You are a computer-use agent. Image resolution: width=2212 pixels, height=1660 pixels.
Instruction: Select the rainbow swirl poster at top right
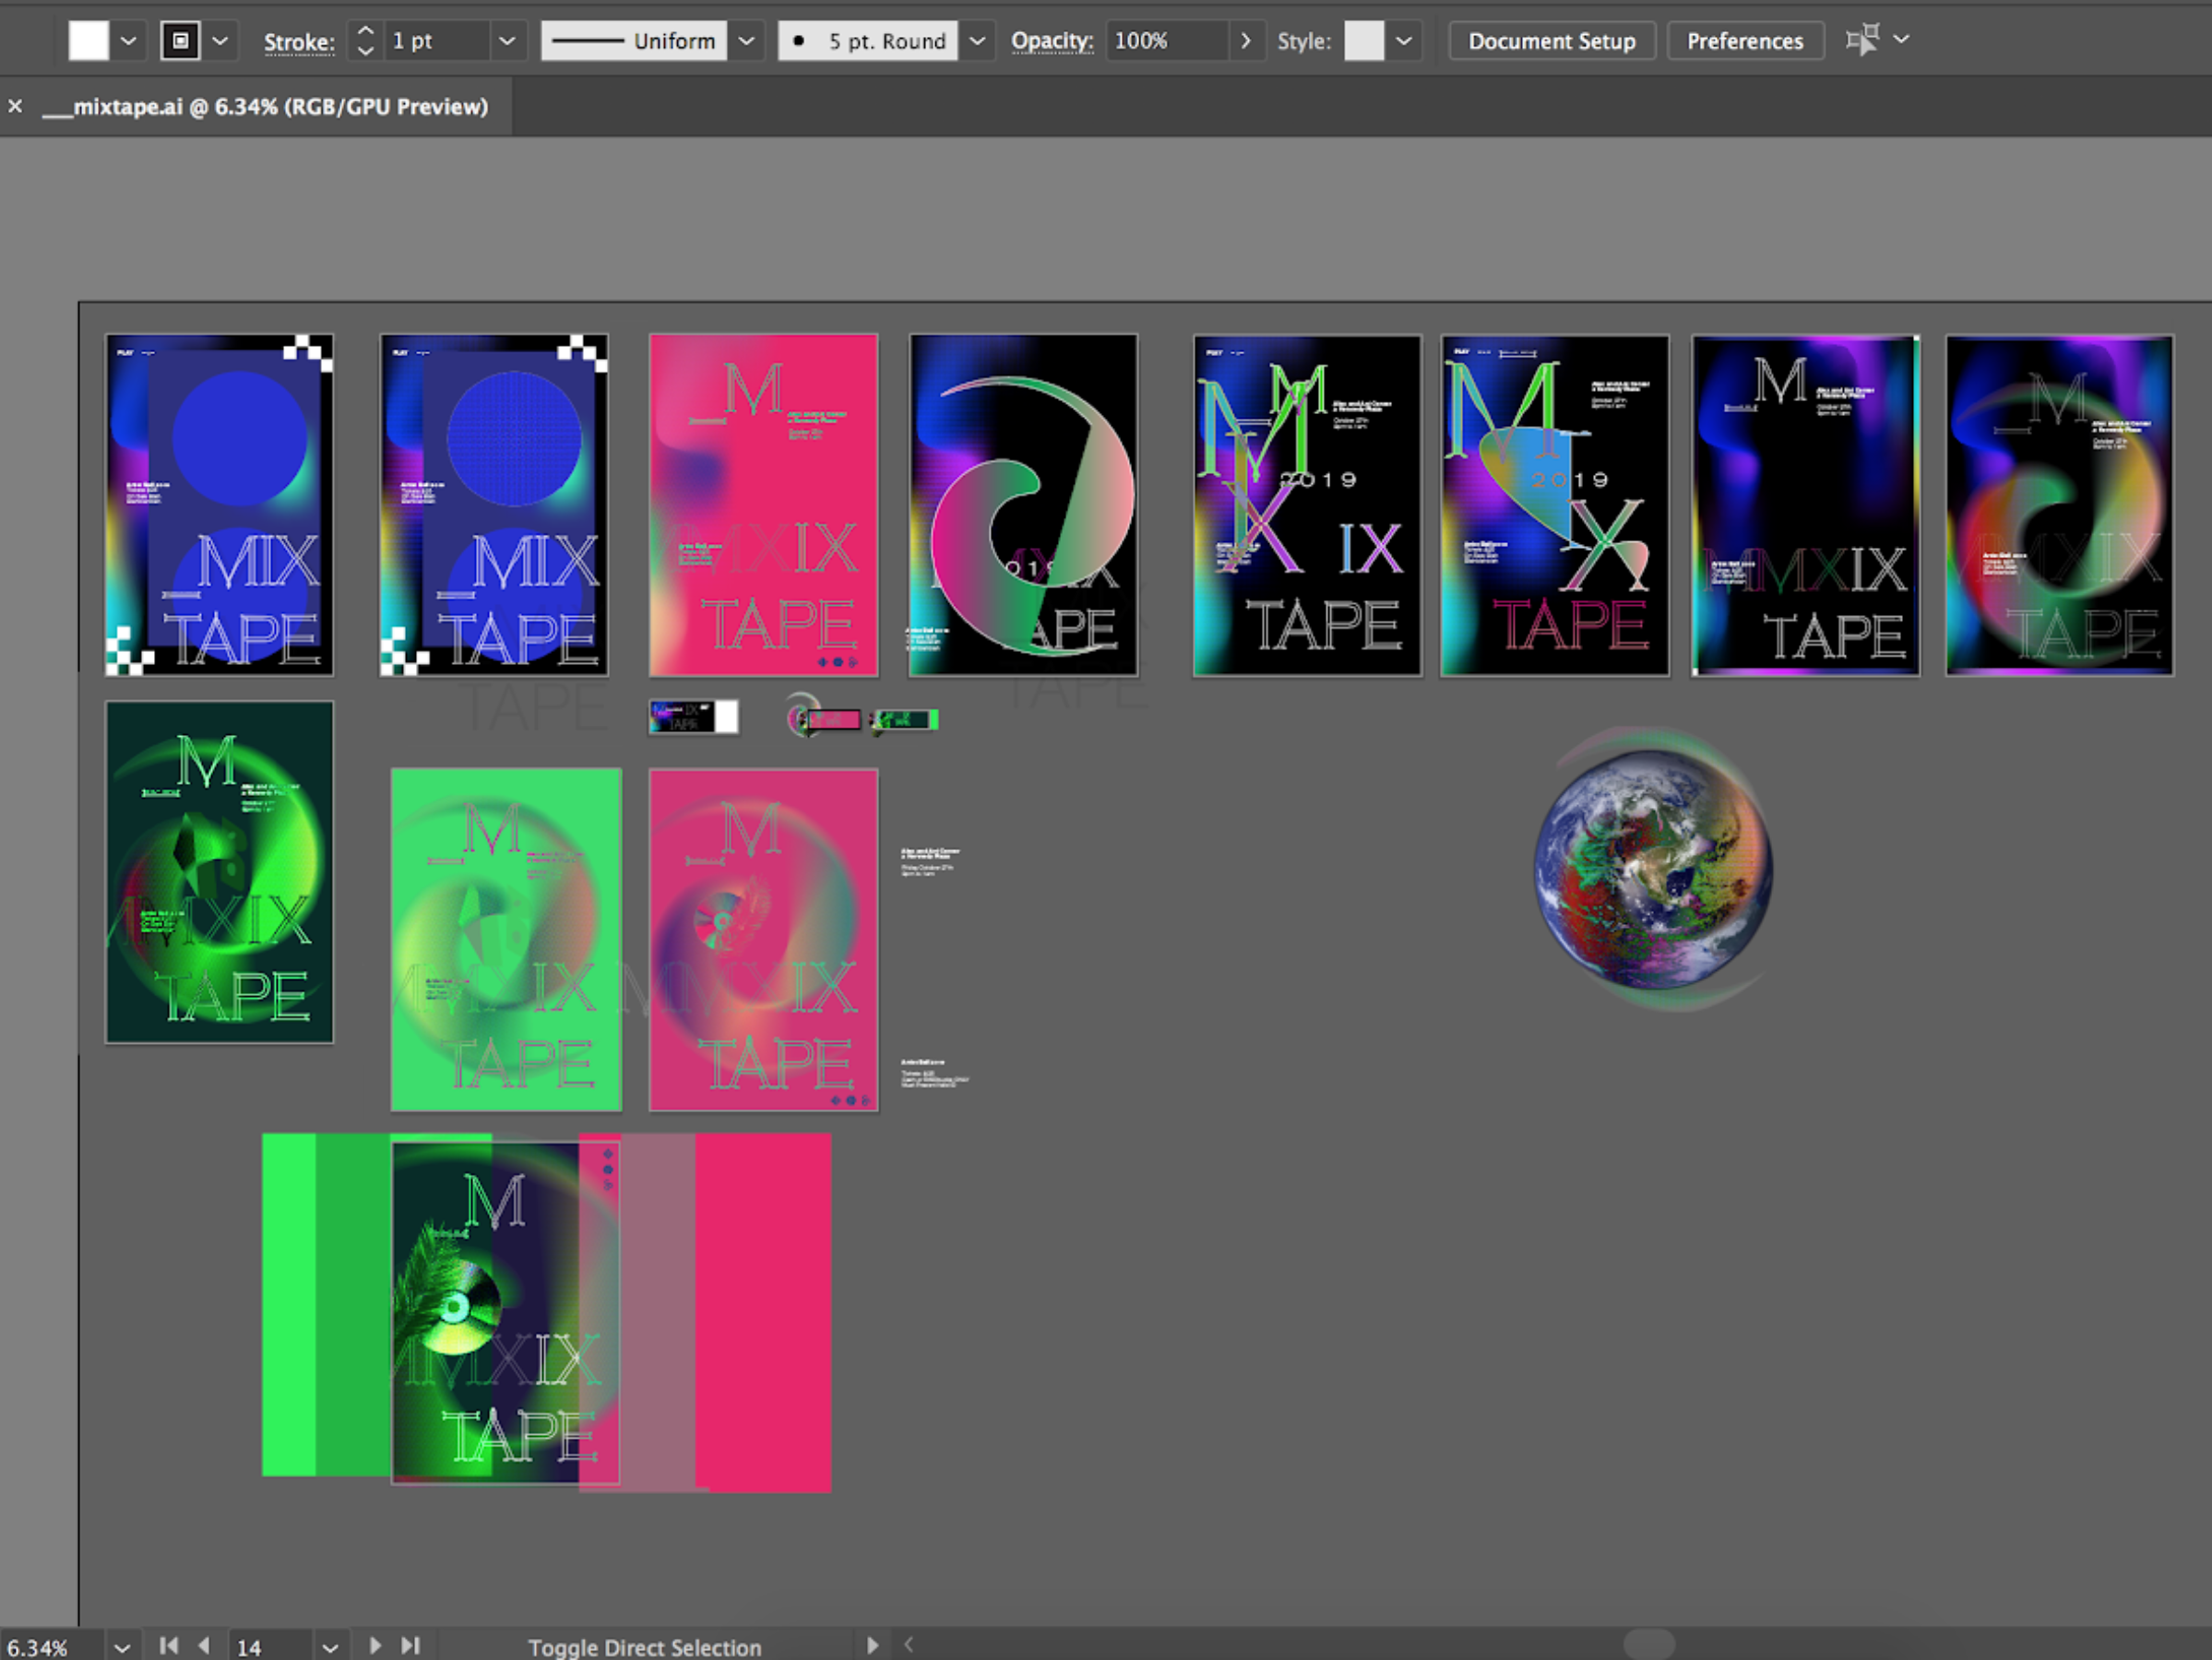tap(2060, 505)
